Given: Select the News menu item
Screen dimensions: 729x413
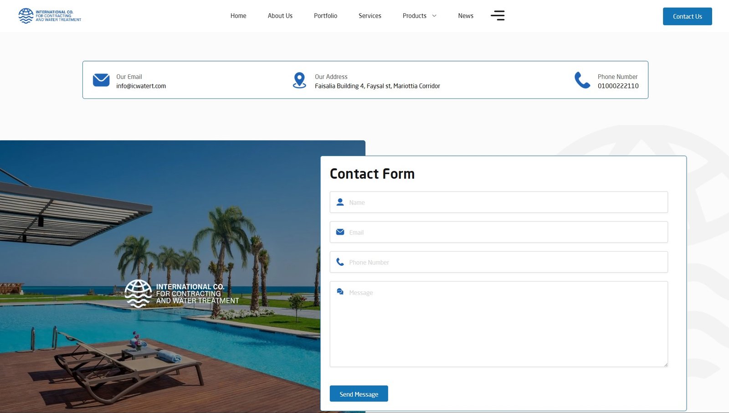Looking at the screenshot, I should 465,16.
